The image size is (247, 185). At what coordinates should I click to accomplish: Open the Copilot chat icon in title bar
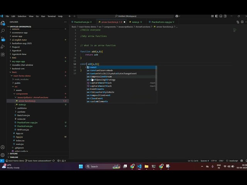pos(177,16)
